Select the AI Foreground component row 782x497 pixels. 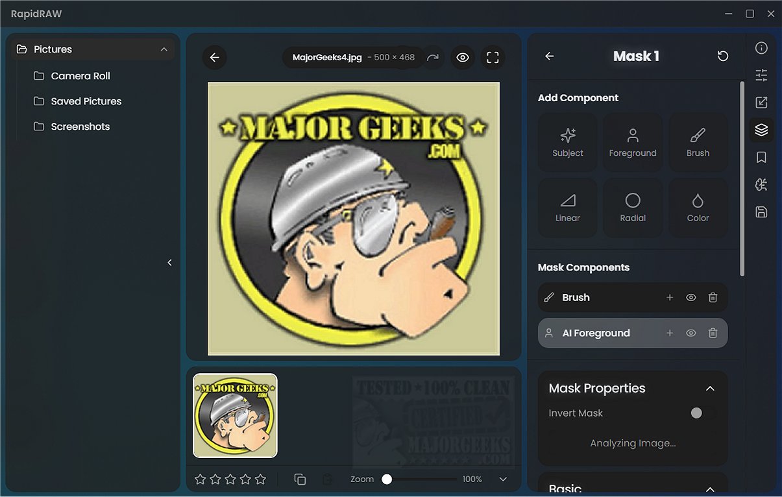pos(633,333)
